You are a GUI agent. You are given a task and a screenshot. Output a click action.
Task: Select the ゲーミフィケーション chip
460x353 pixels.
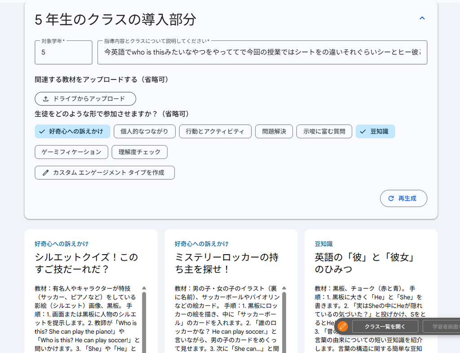tap(71, 152)
